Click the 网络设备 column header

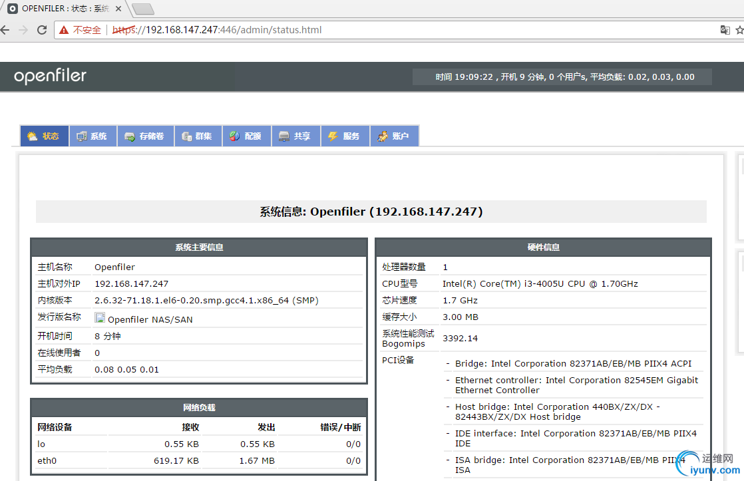coord(55,427)
